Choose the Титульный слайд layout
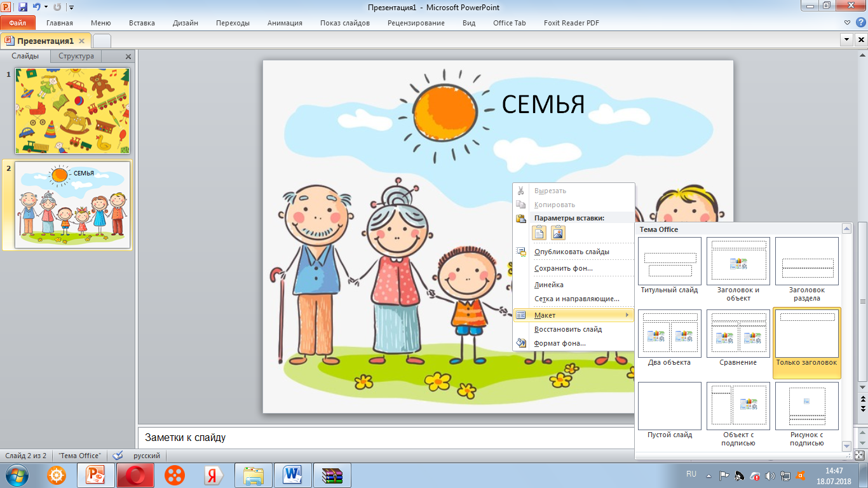The width and height of the screenshot is (868, 488). click(669, 262)
